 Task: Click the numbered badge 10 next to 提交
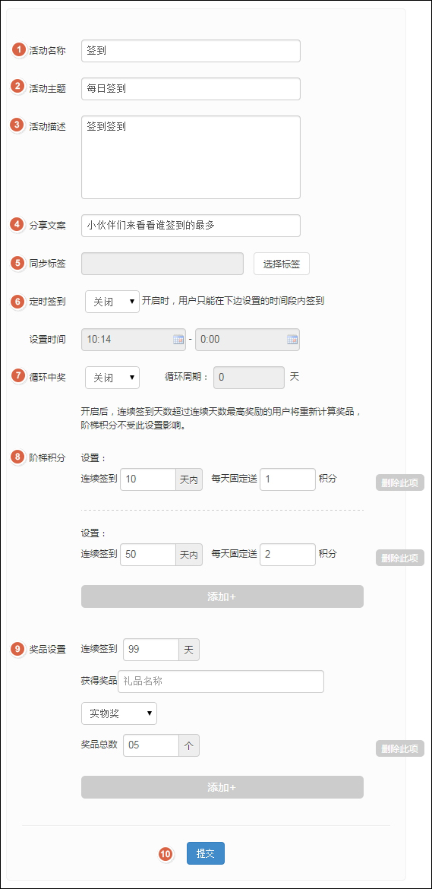click(x=166, y=854)
